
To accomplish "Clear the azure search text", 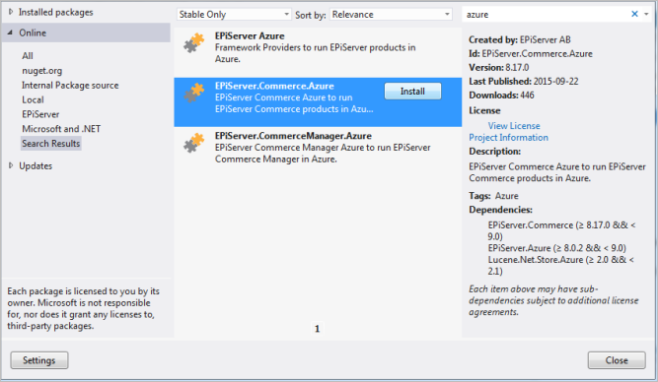I will point(634,14).
